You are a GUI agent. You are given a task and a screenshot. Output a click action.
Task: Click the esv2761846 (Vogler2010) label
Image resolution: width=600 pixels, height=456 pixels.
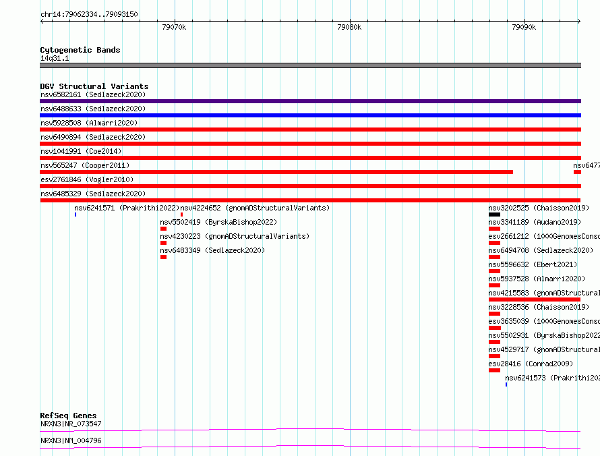click(87, 179)
